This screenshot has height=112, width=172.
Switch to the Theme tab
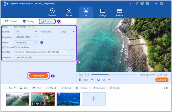[11, 21]
